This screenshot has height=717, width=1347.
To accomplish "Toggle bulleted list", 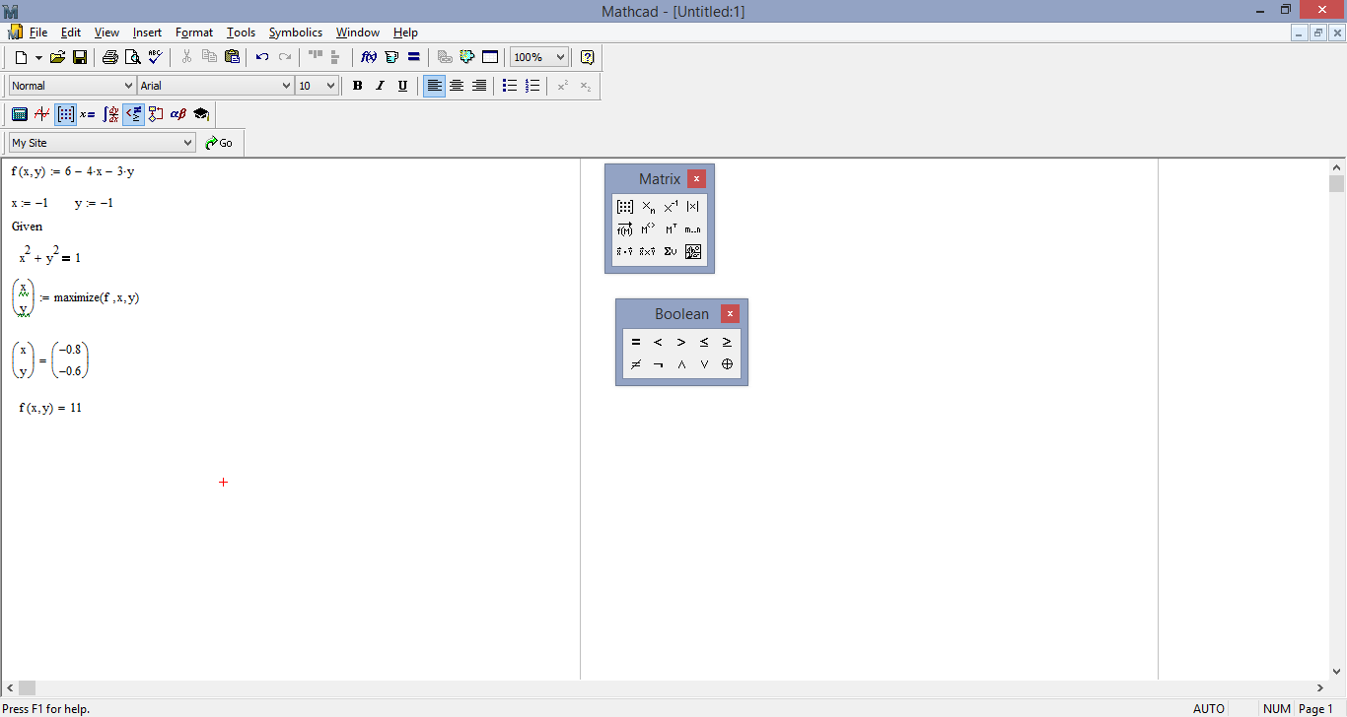I will 510,86.
